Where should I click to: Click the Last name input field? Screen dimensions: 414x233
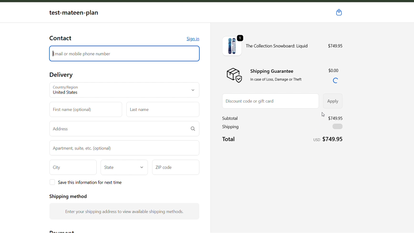point(163,110)
